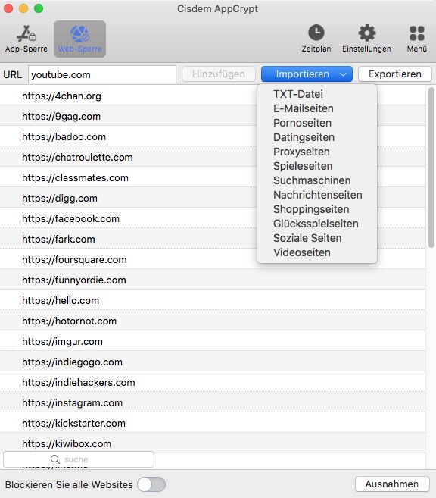Select the https://indiegogo.com row
The image size is (436, 498).
(x=213, y=362)
